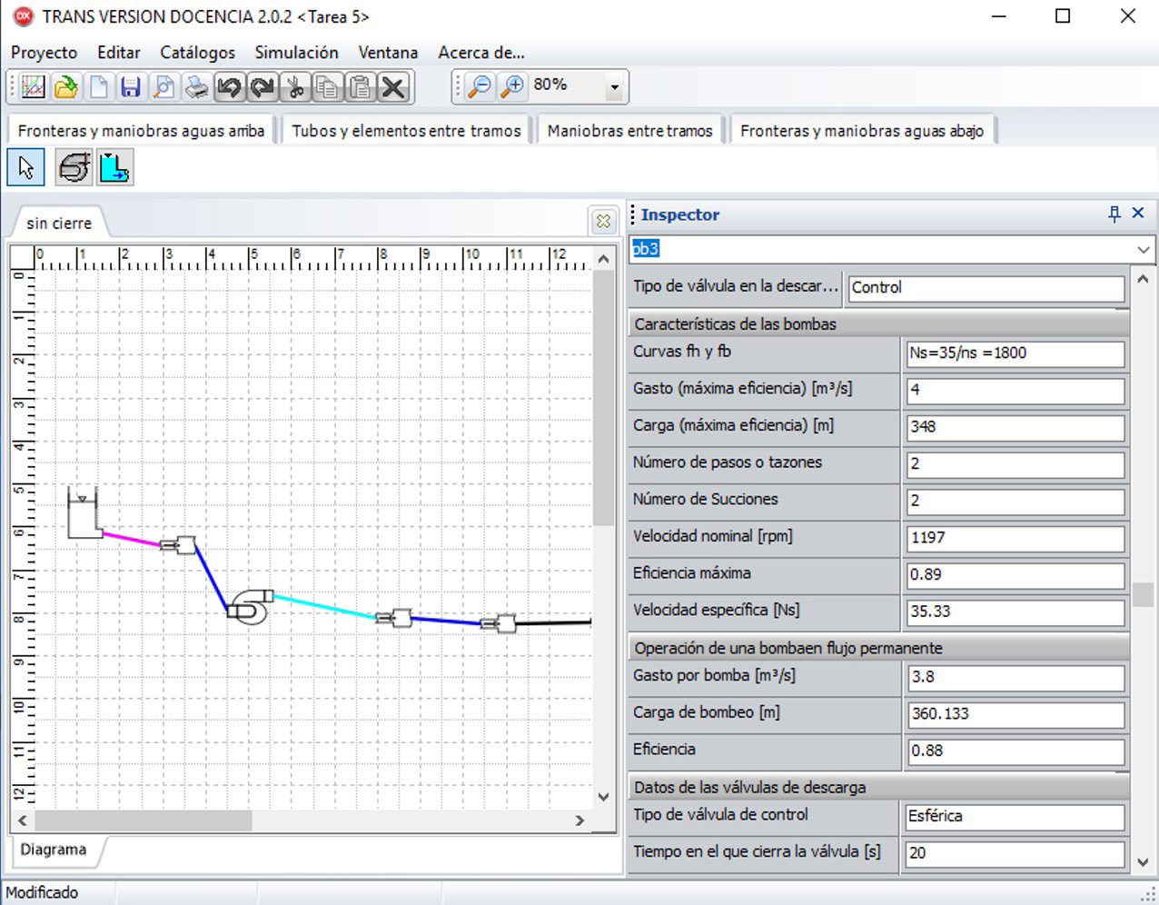Edit Eficiencia 0.88 field
Screen dimensions: 1159x905
pos(1015,751)
